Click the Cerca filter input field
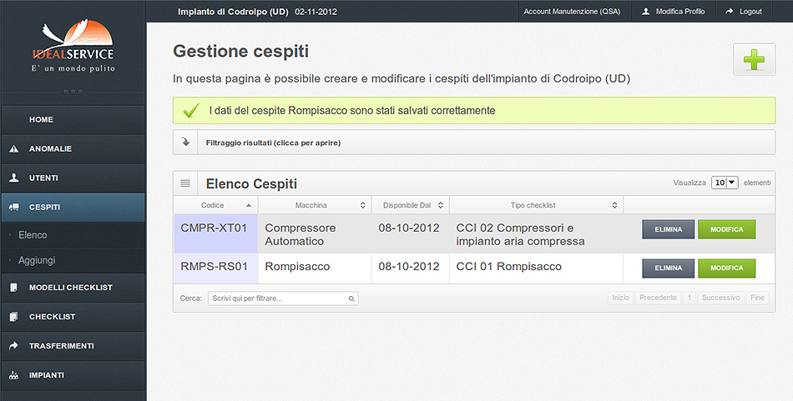The width and height of the screenshot is (793, 401). (283, 298)
